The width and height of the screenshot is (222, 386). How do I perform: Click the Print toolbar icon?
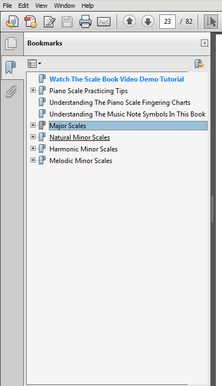click(x=85, y=22)
